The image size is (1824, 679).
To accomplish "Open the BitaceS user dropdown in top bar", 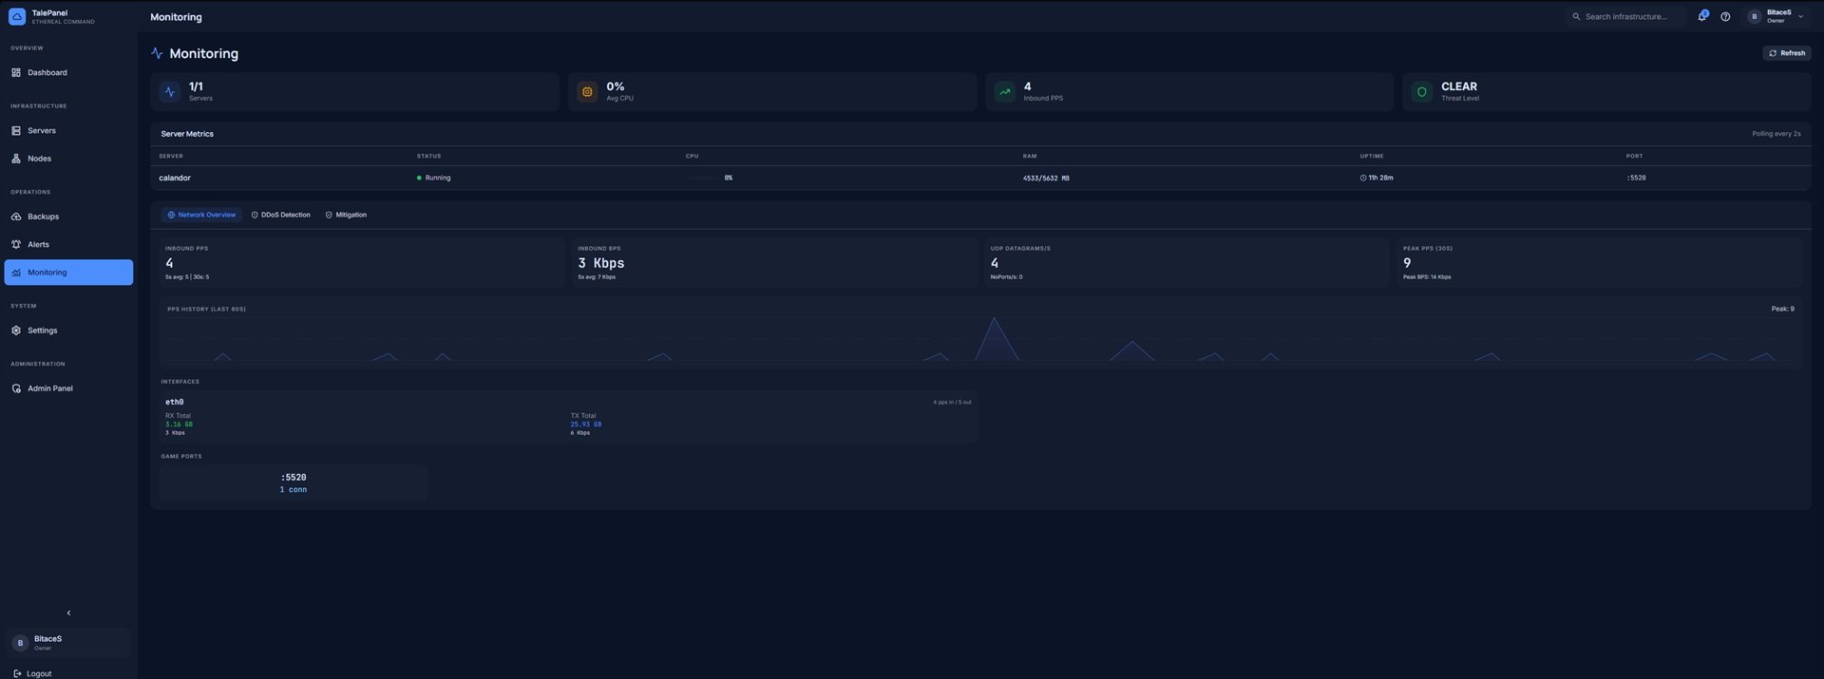I will pos(1777,16).
